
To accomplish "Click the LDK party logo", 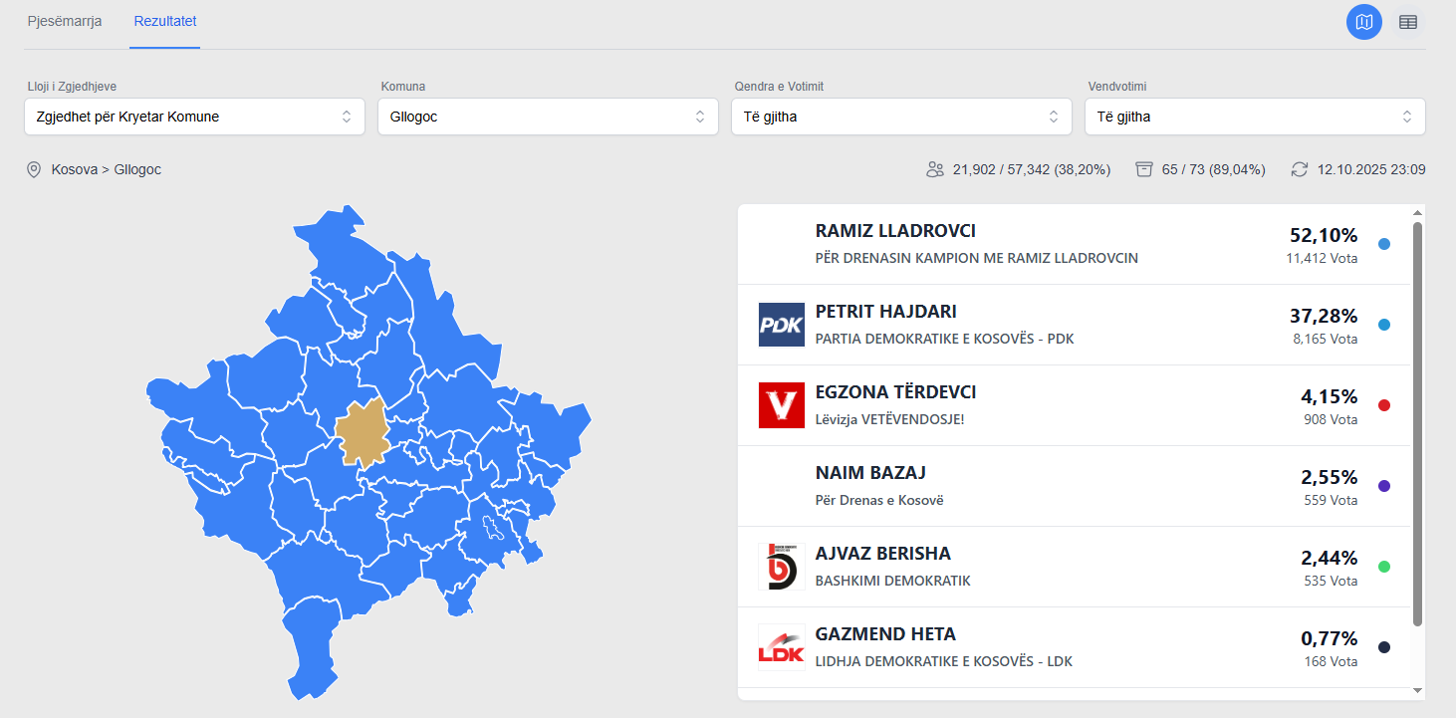I will click(782, 647).
